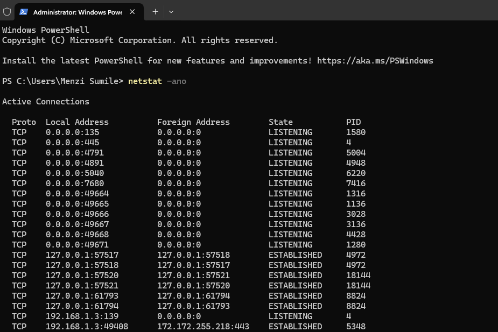
Task: Click the PID value 18144 for port 57520
Action: click(358, 276)
